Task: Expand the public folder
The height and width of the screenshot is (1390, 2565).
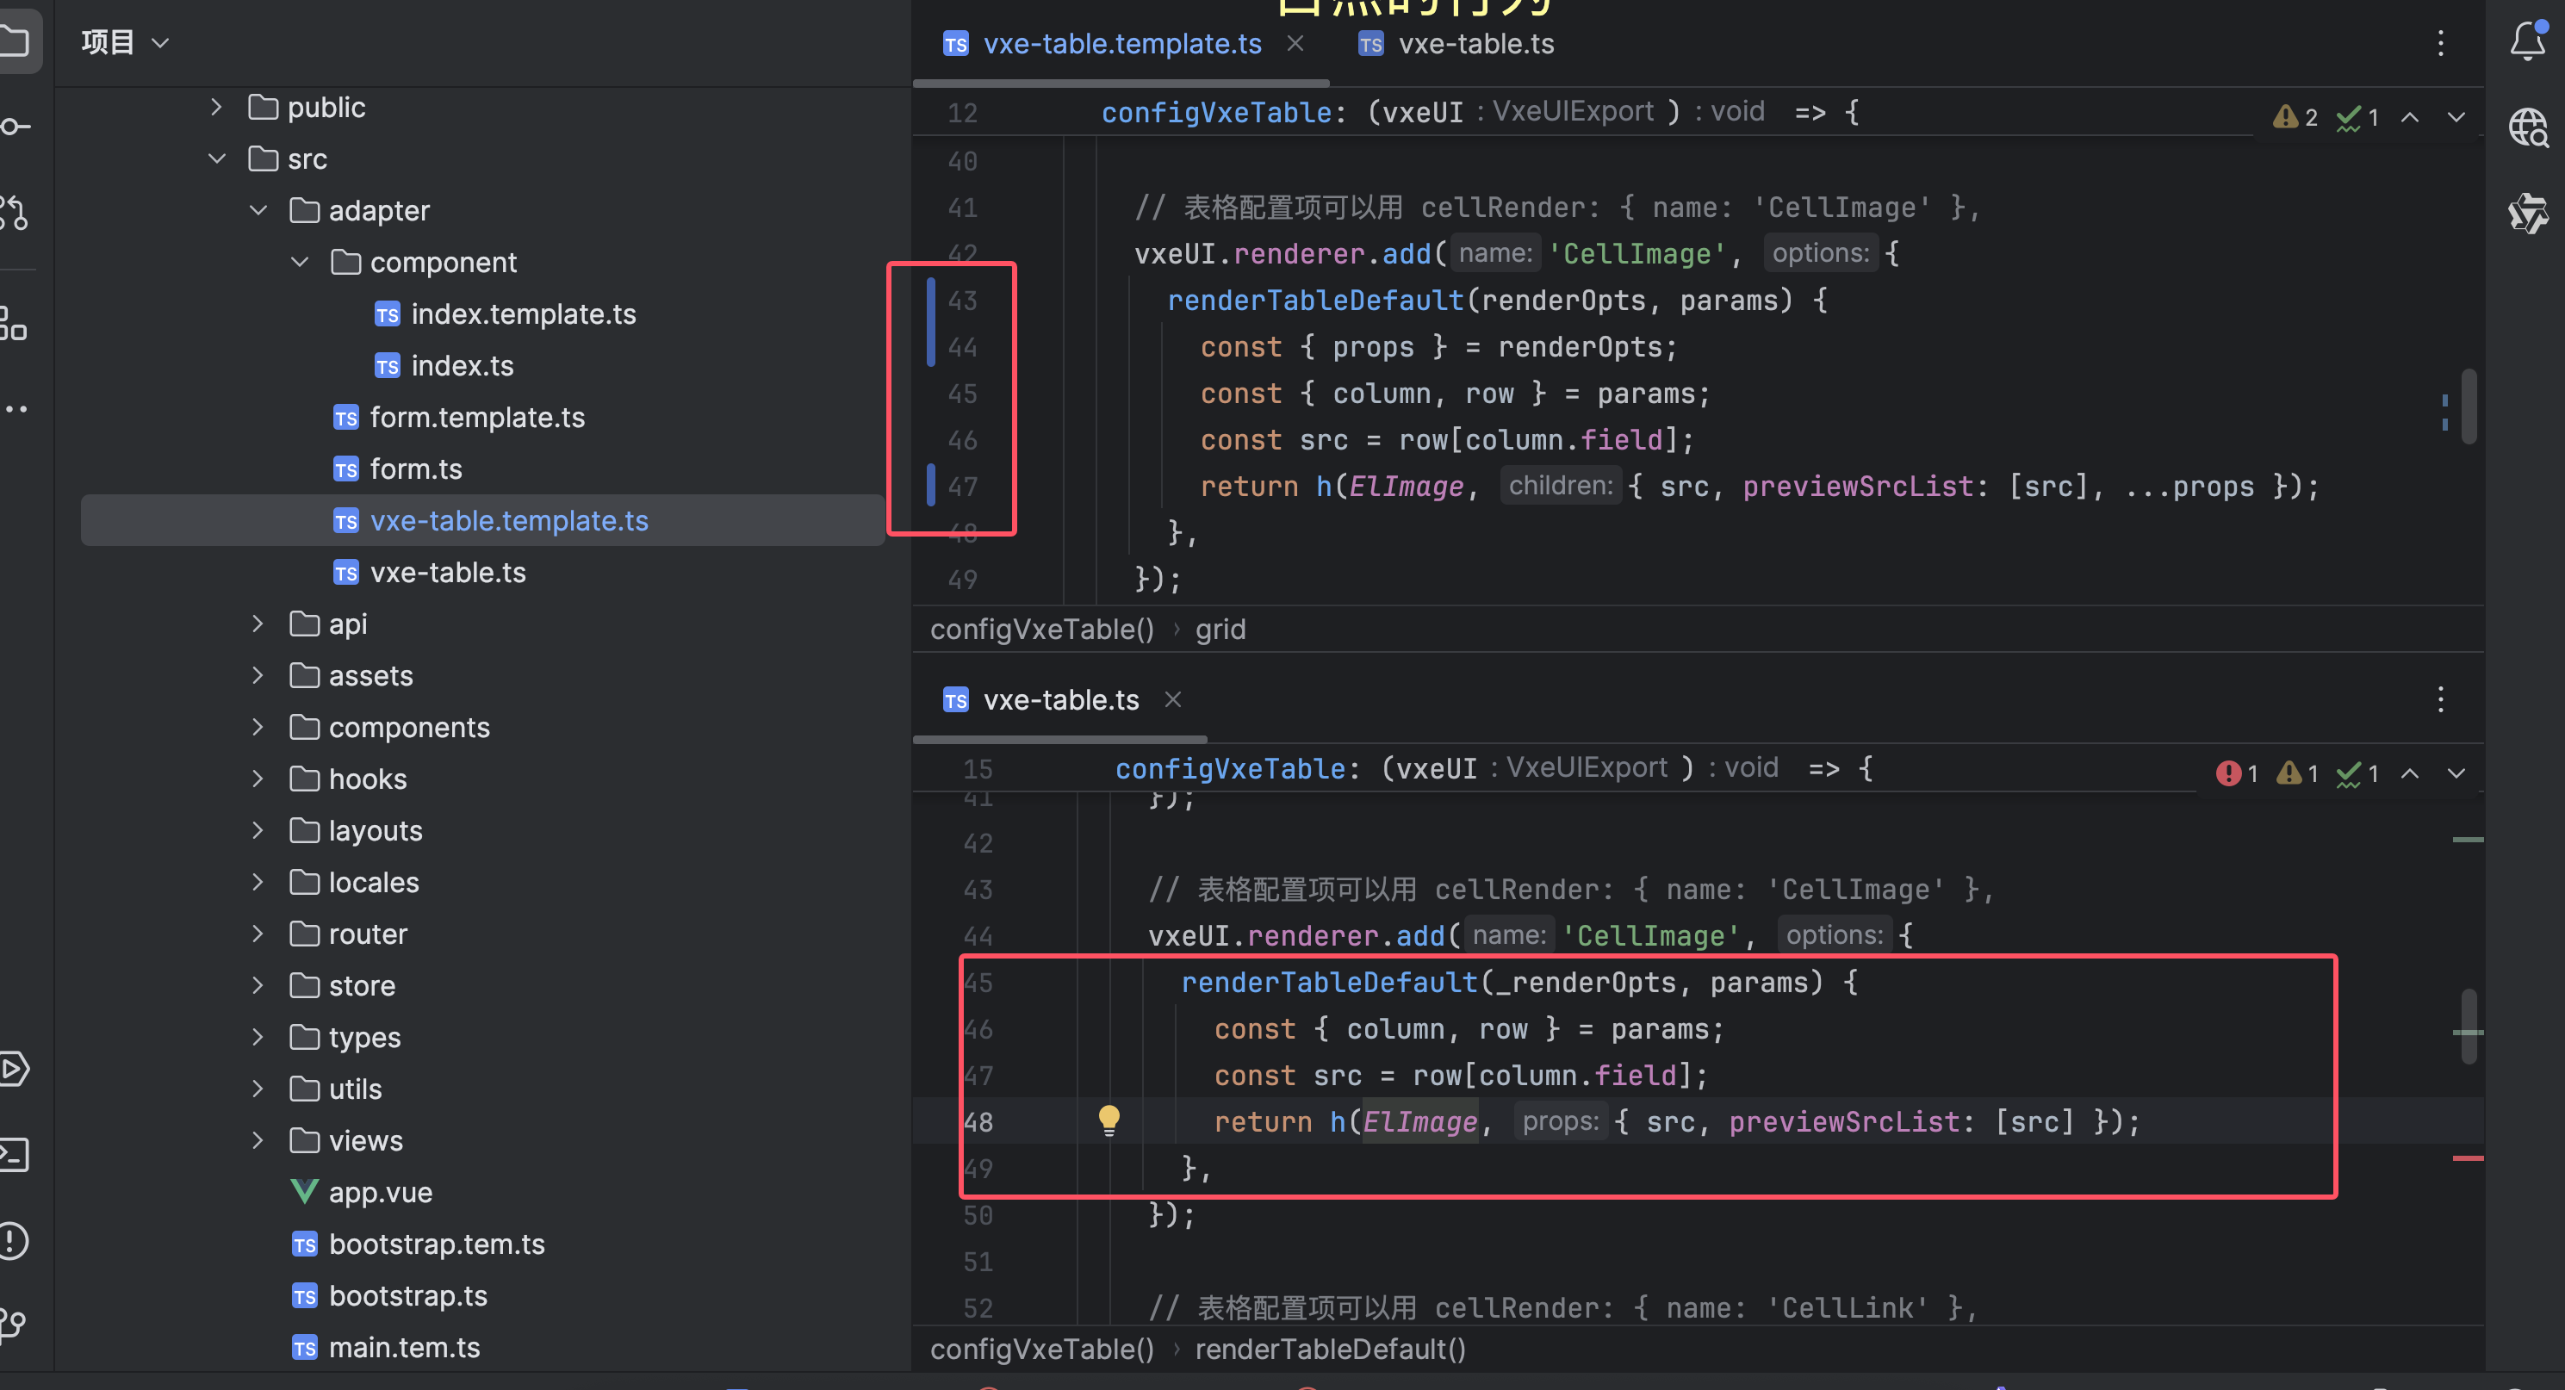Action: tap(217, 108)
